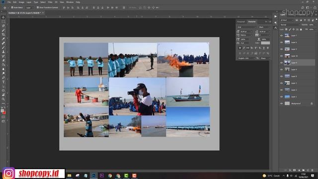This screenshot has height=179, width=318.
Task: Hide Layer 3 with its eye icon
Action: 282,83
